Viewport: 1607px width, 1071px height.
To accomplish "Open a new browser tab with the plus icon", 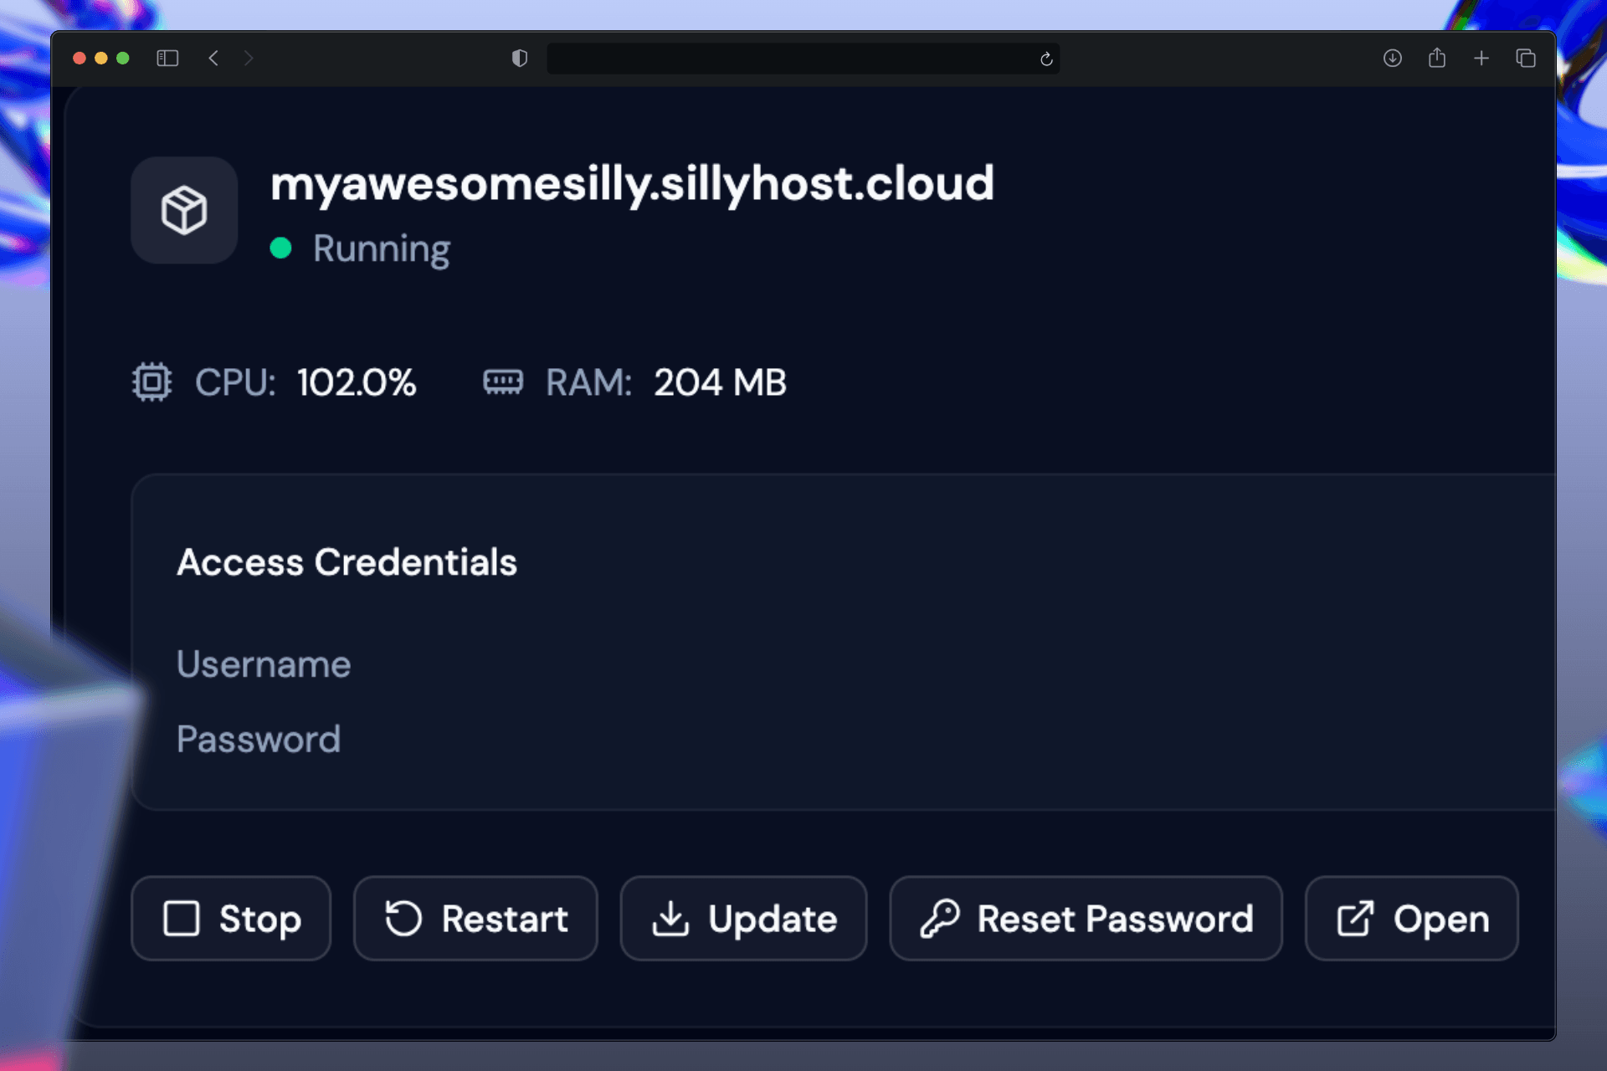I will coord(1481,58).
